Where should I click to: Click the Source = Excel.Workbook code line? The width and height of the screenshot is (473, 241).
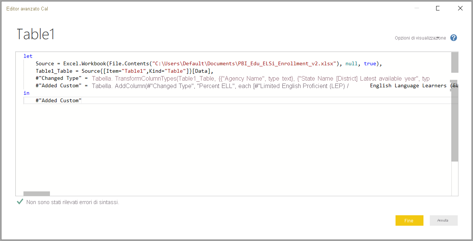[209, 64]
